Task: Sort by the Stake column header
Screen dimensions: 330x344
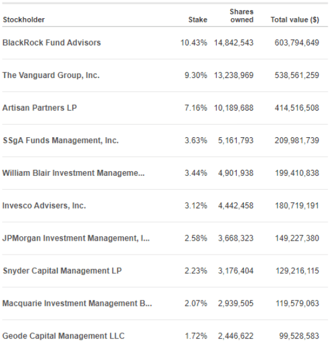Action: pyautogui.click(x=198, y=20)
